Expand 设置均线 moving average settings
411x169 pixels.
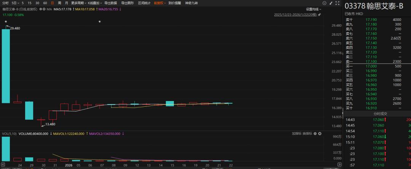(314, 9)
